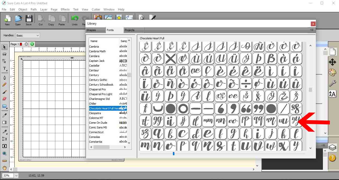Select the blue Rectangle shape tool
This screenshot has width=339, height=180.
pyautogui.click(x=4, y=106)
